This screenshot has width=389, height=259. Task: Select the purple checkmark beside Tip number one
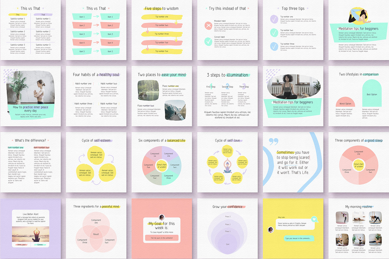pos(274,19)
